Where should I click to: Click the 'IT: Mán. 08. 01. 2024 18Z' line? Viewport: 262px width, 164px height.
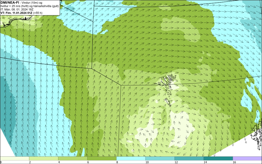click(x=17, y=9)
